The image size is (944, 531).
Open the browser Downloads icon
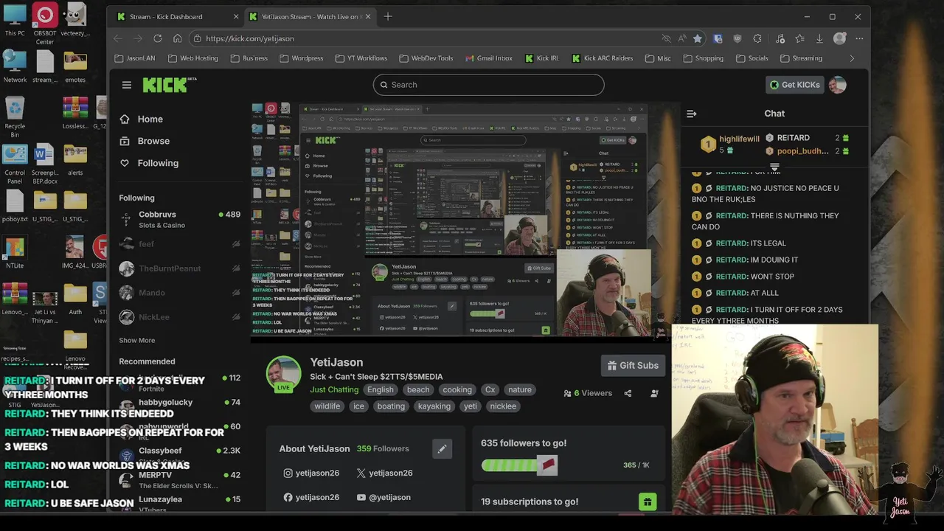click(819, 38)
